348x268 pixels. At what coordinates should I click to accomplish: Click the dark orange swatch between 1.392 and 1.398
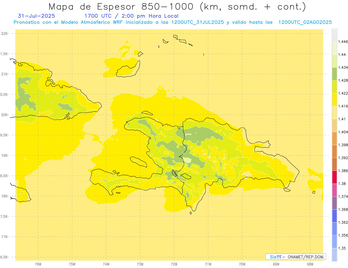(x=334, y=151)
